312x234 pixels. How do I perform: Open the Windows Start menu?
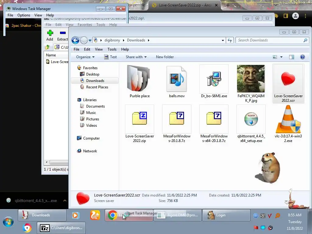tap(8, 222)
